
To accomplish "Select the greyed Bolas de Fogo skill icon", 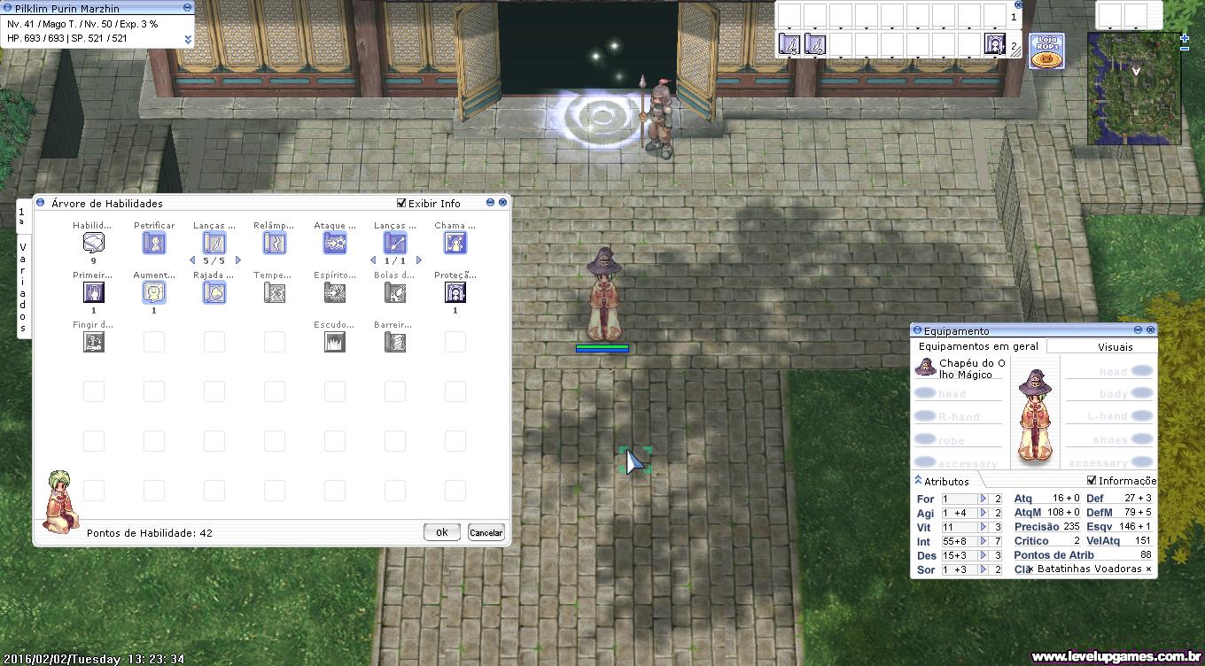I will 395,293.
